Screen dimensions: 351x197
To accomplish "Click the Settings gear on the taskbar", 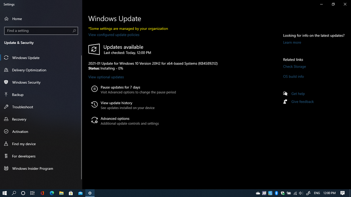I will click(x=90, y=193).
